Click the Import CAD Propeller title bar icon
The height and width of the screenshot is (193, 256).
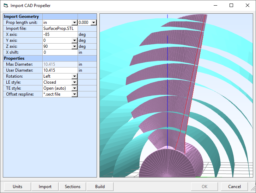pyautogui.click(x=5, y=6)
